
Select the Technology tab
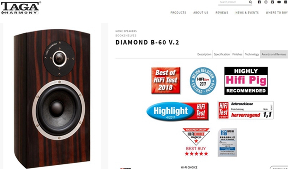252,54
